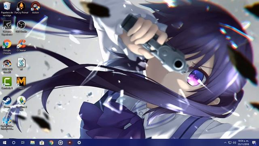Open Chrome from the taskbar
Viewport: 259px width, 146px height.
51,142
